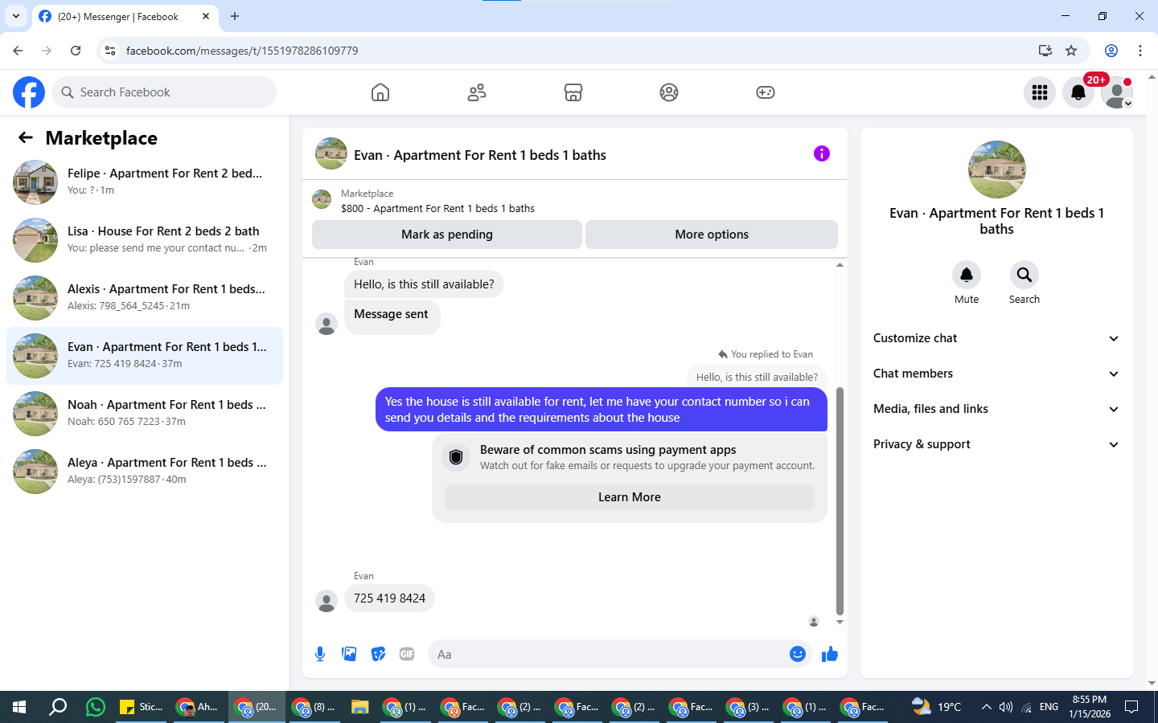Image resolution: width=1158 pixels, height=723 pixels.
Task: Open Alexis Apartment For Rent conversation
Action: coord(145,298)
